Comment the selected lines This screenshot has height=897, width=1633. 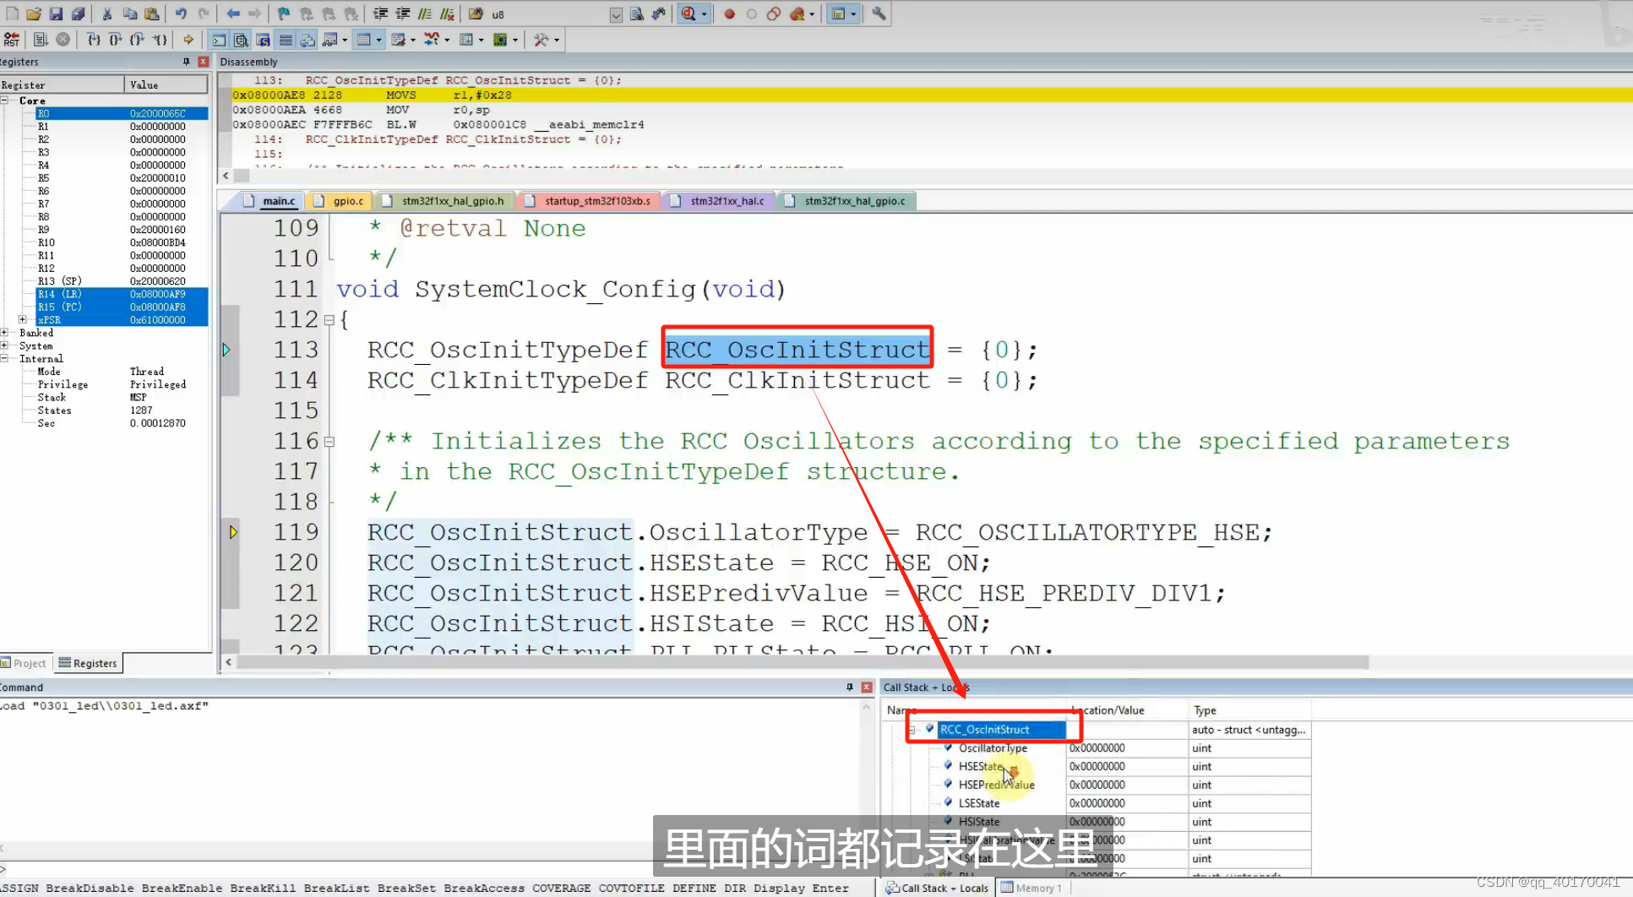(425, 14)
